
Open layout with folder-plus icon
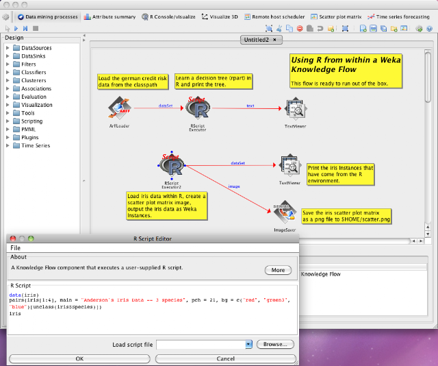(394, 28)
